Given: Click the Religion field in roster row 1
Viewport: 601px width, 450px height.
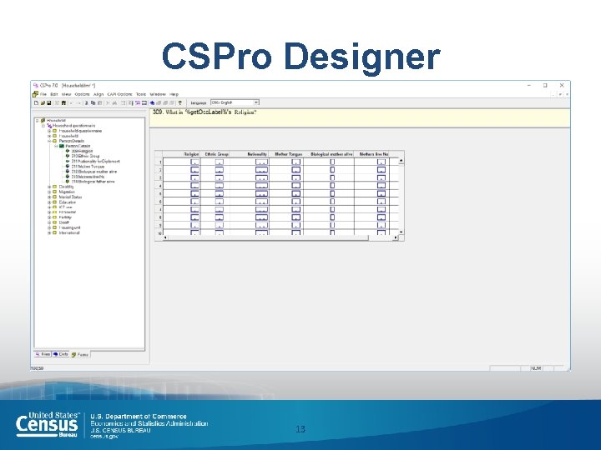Looking at the screenshot, I should click(x=195, y=162).
